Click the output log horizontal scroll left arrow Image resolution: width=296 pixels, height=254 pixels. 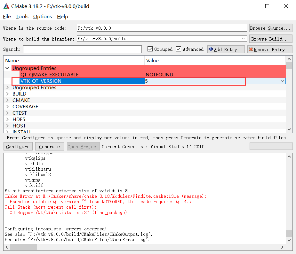[7, 247]
